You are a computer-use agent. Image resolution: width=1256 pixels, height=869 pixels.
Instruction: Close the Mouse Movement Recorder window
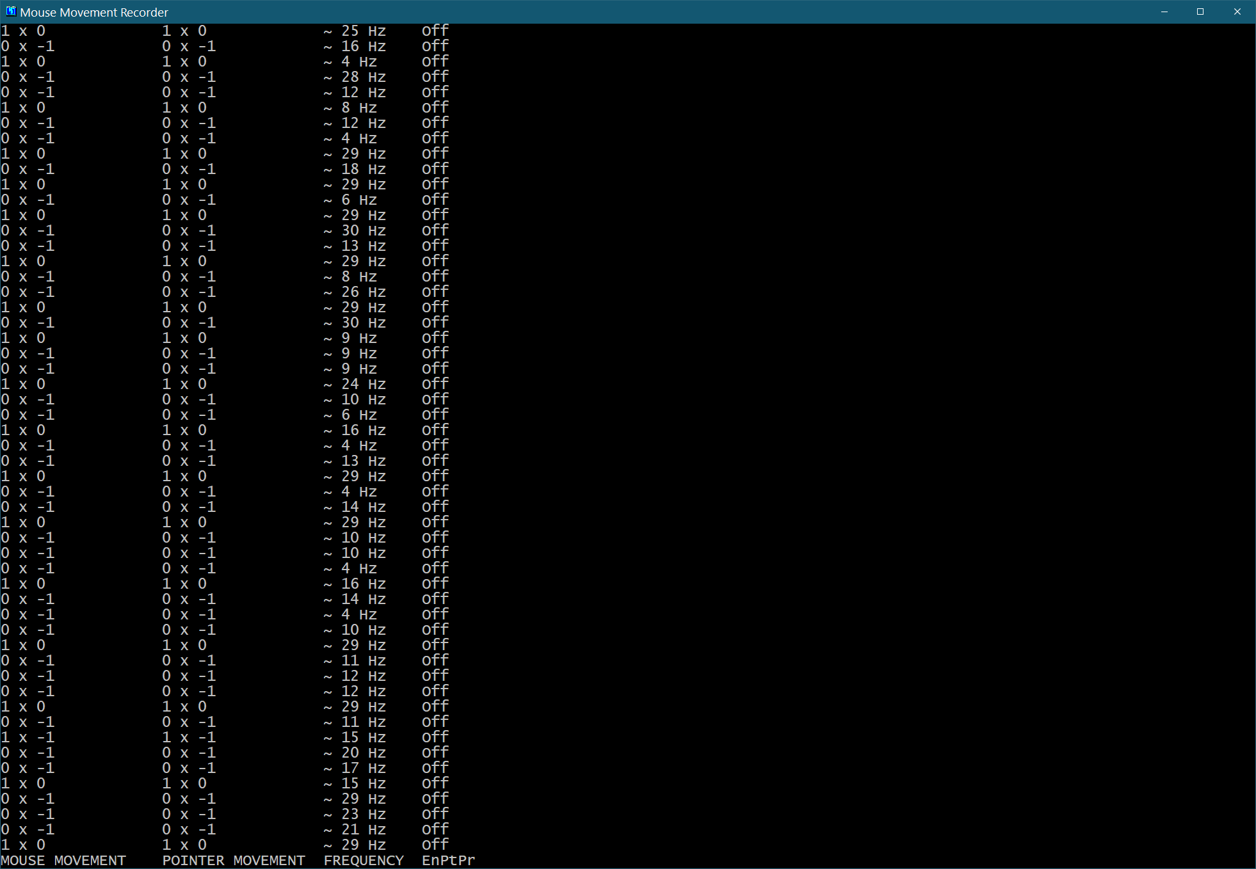click(x=1237, y=12)
